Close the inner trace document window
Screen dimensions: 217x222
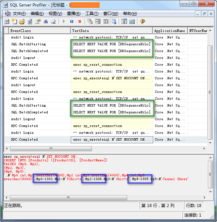tap(211, 14)
